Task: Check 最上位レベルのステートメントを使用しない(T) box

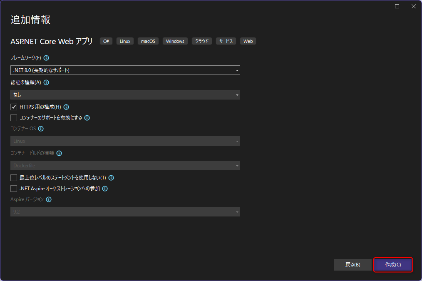Action: [14, 178]
